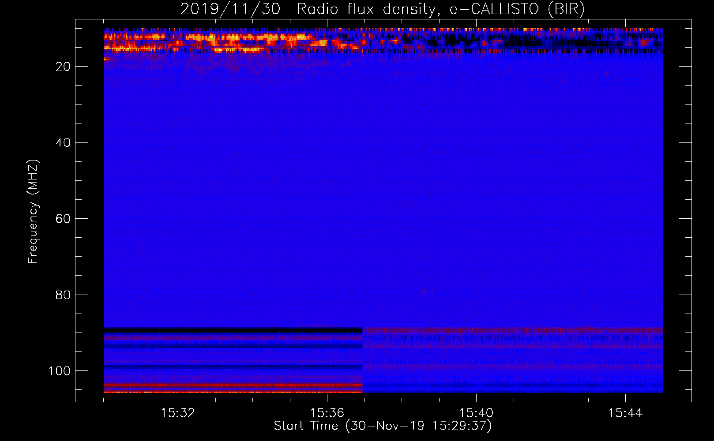Screen dimensions: 714x441
Task: Click the plot title "Radio flux density, e-CALLISTO (BIR)"
Action: point(440,9)
